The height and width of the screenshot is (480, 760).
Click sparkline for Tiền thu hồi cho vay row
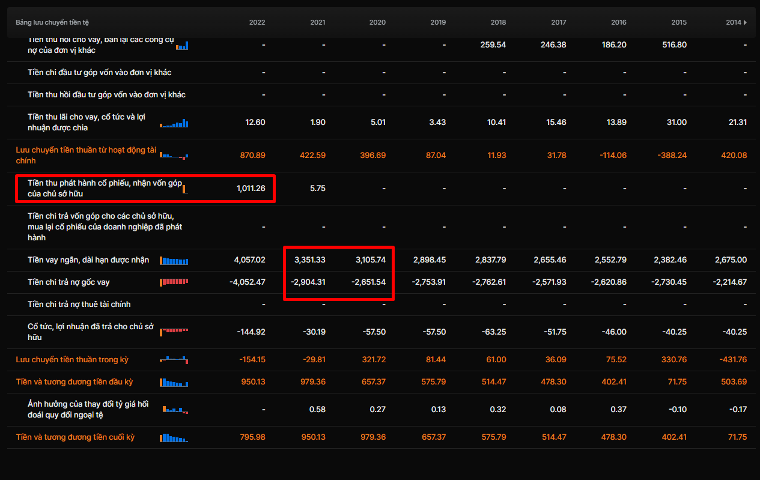pyautogui.click(x=183, y=45)
